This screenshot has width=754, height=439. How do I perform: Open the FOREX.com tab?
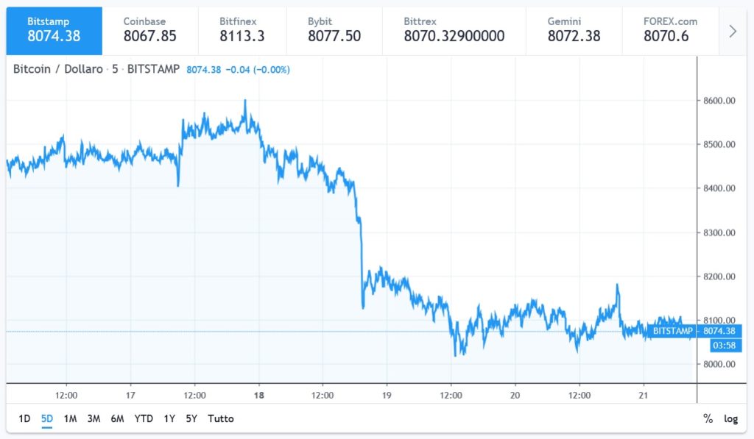click(670, 29)
